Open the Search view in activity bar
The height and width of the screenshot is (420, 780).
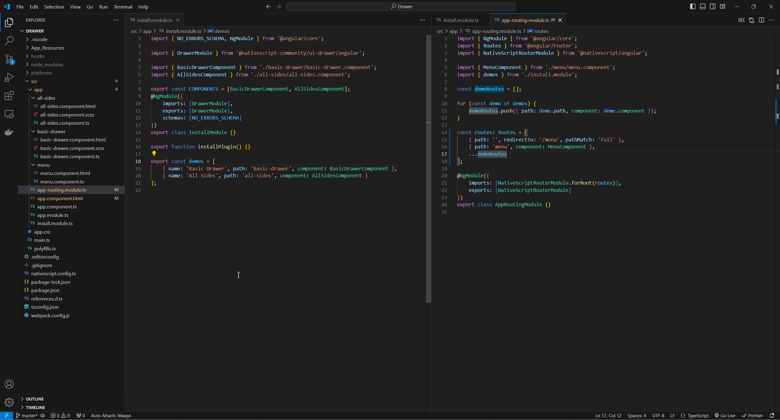point(9,40)
